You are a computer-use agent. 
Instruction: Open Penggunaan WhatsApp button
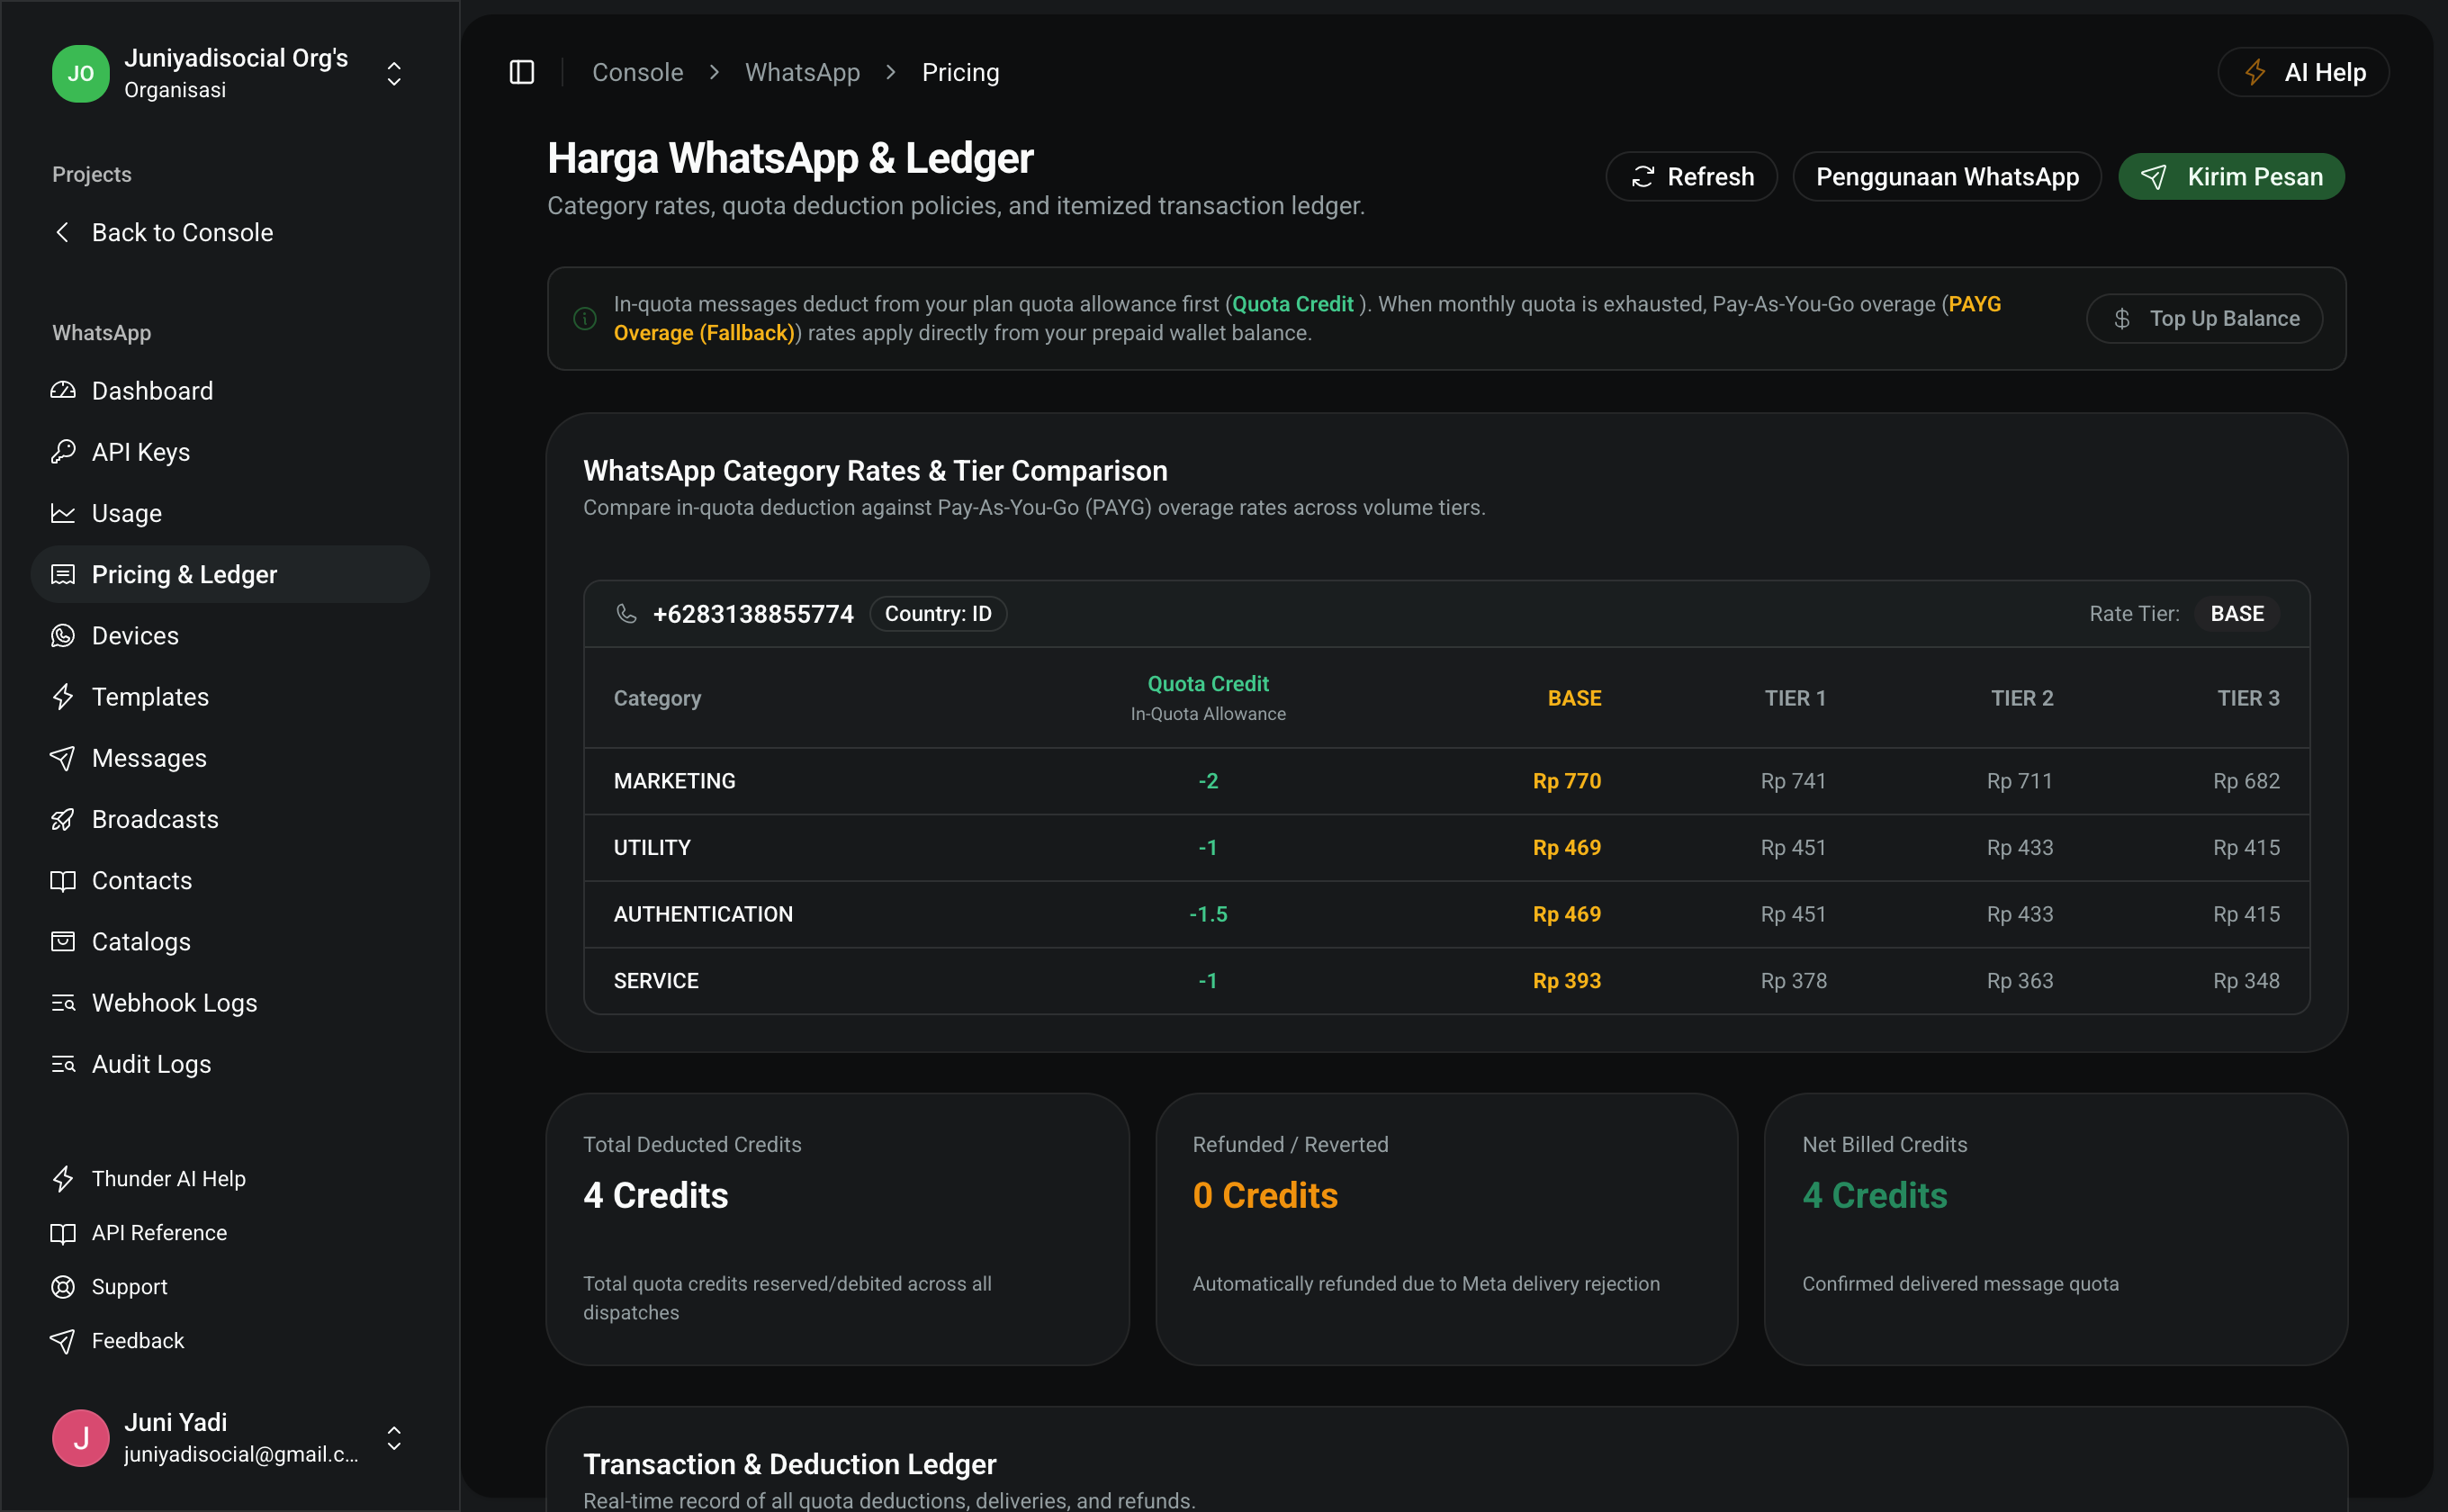(x=1947, y=177)
